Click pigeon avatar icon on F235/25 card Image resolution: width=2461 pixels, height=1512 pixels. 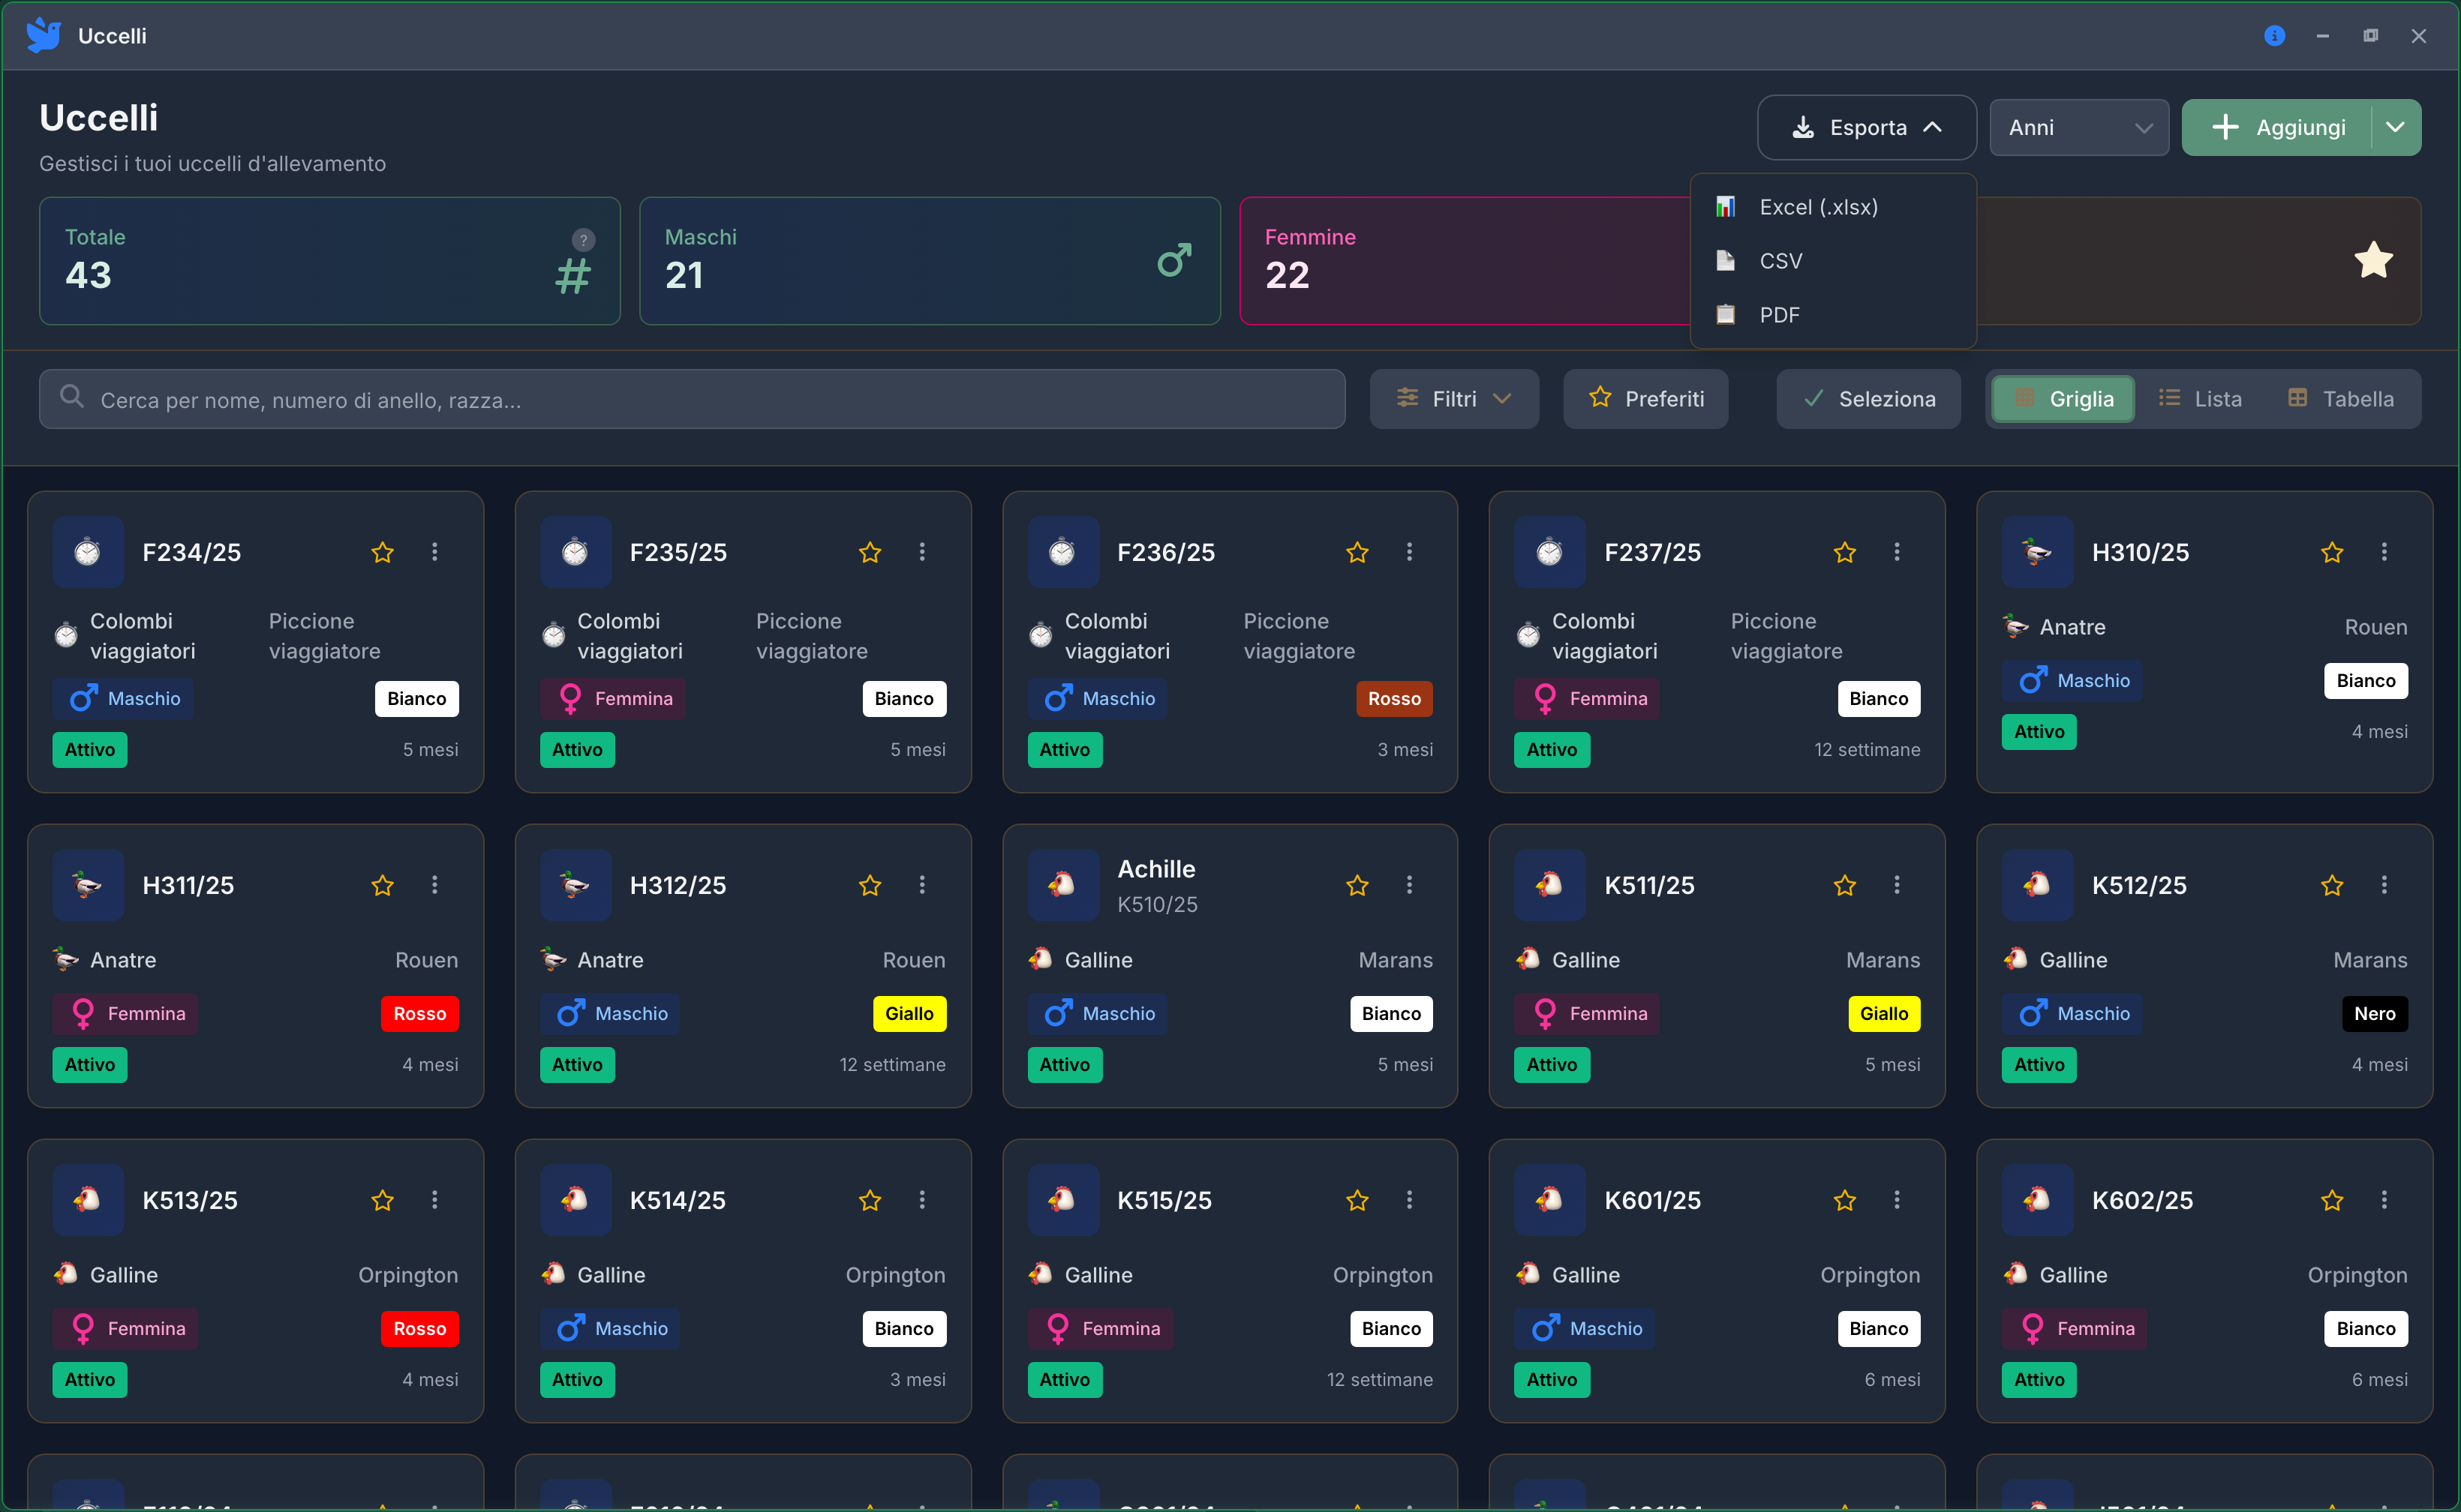click(575, 552)
